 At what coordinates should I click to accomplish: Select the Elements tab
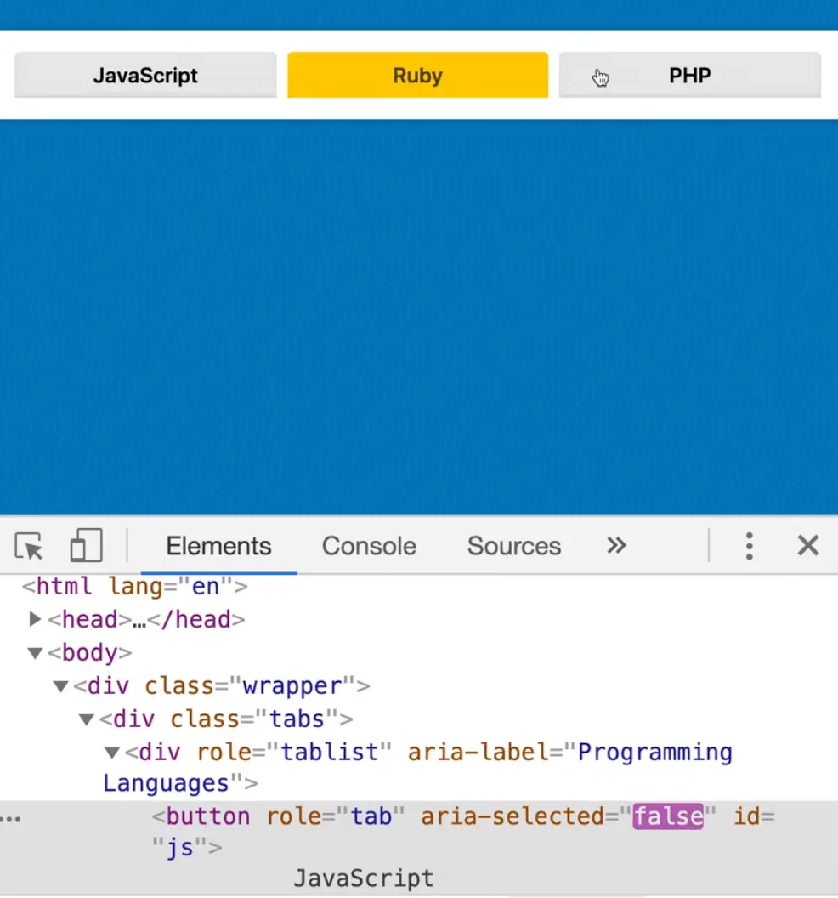point(218,546)
